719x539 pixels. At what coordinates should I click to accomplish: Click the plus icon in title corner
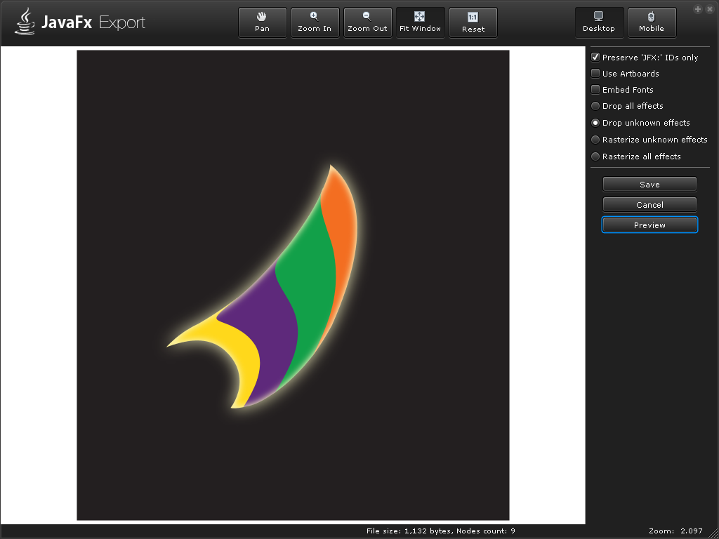tap(698, 9)
